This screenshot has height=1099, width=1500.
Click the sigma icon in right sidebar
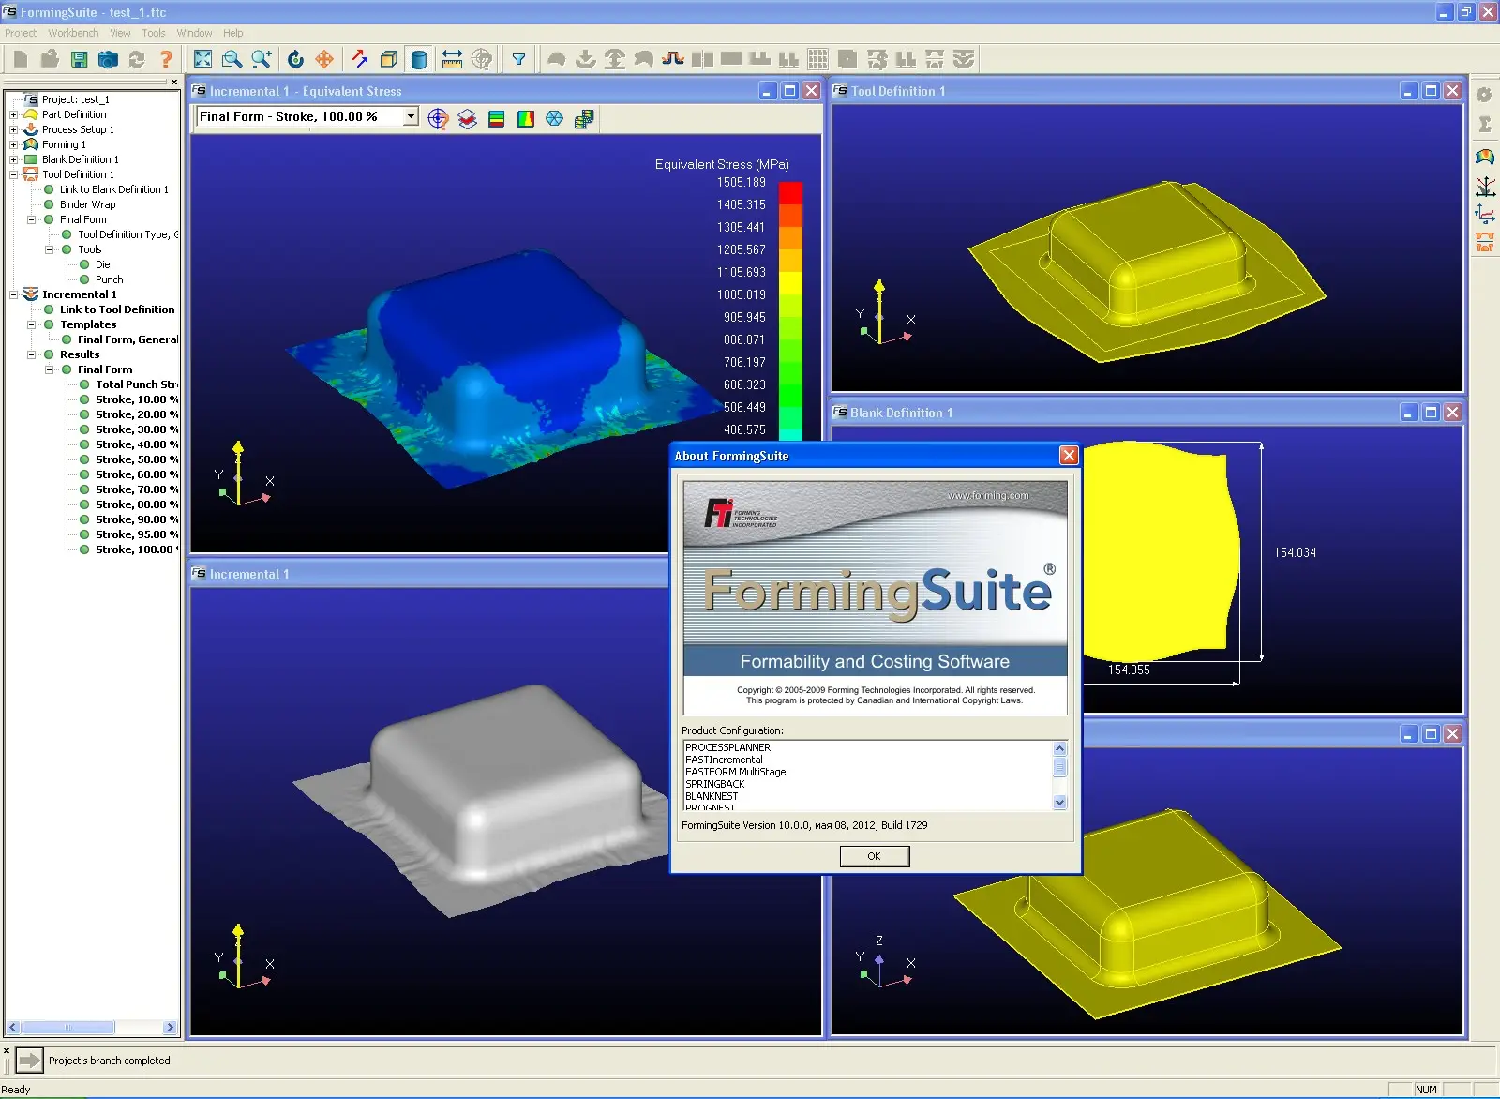pyautogui.click(x=1485, y=124)
